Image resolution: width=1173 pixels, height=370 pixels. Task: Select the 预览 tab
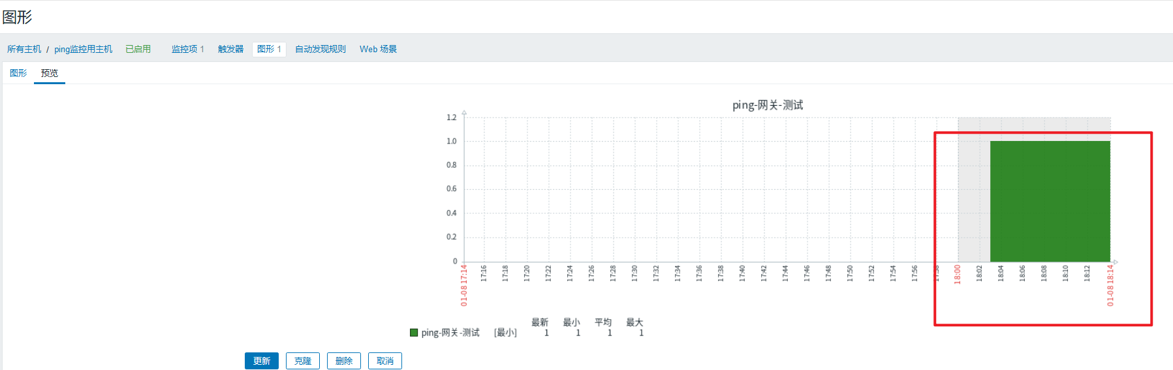point(50,73)
